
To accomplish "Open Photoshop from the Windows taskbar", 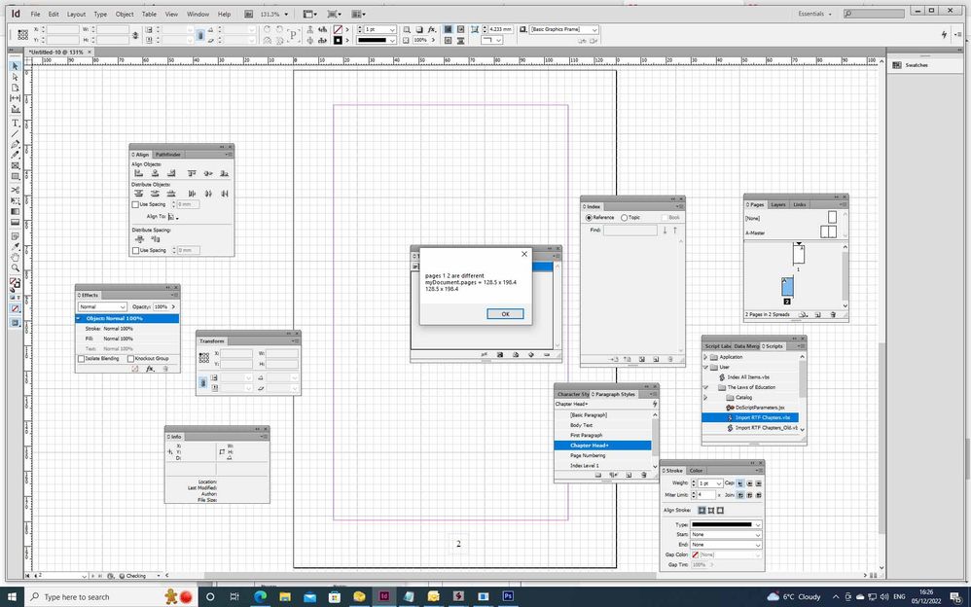I will coord(508,596).
